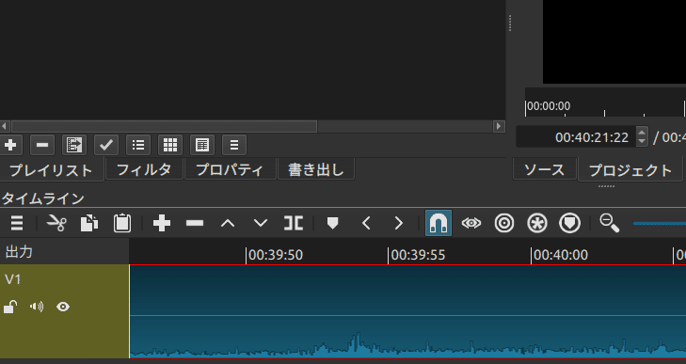Viewport: 686px width, 364px height.
Task: Click timeline ruler at 00:39:50
Action: pyautogui.click(x=276, y=255)
